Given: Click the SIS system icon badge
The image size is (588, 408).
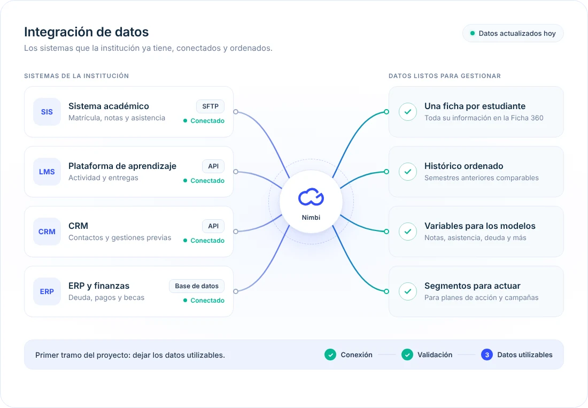Looking at the screenshot, I should [47, 112].
